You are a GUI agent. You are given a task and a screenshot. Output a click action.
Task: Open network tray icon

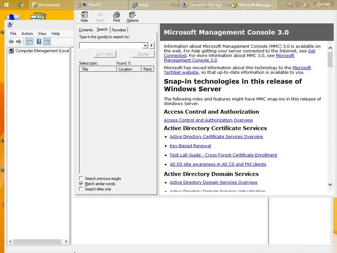click(298, 5)
